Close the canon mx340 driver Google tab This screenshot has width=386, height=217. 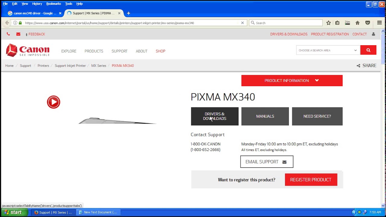click(x=60, y=13)
